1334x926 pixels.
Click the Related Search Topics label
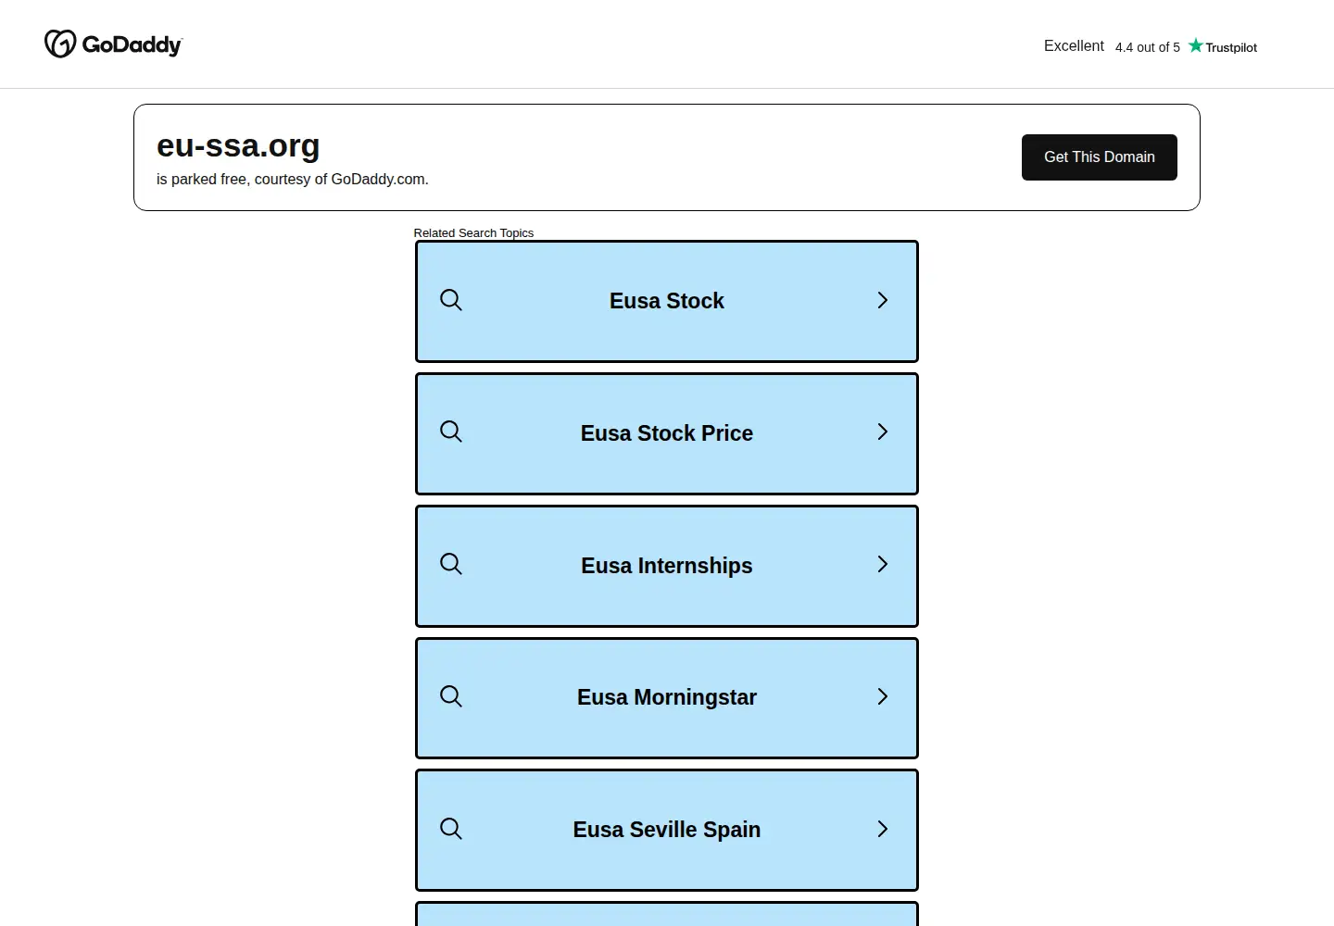coord(473,233)
